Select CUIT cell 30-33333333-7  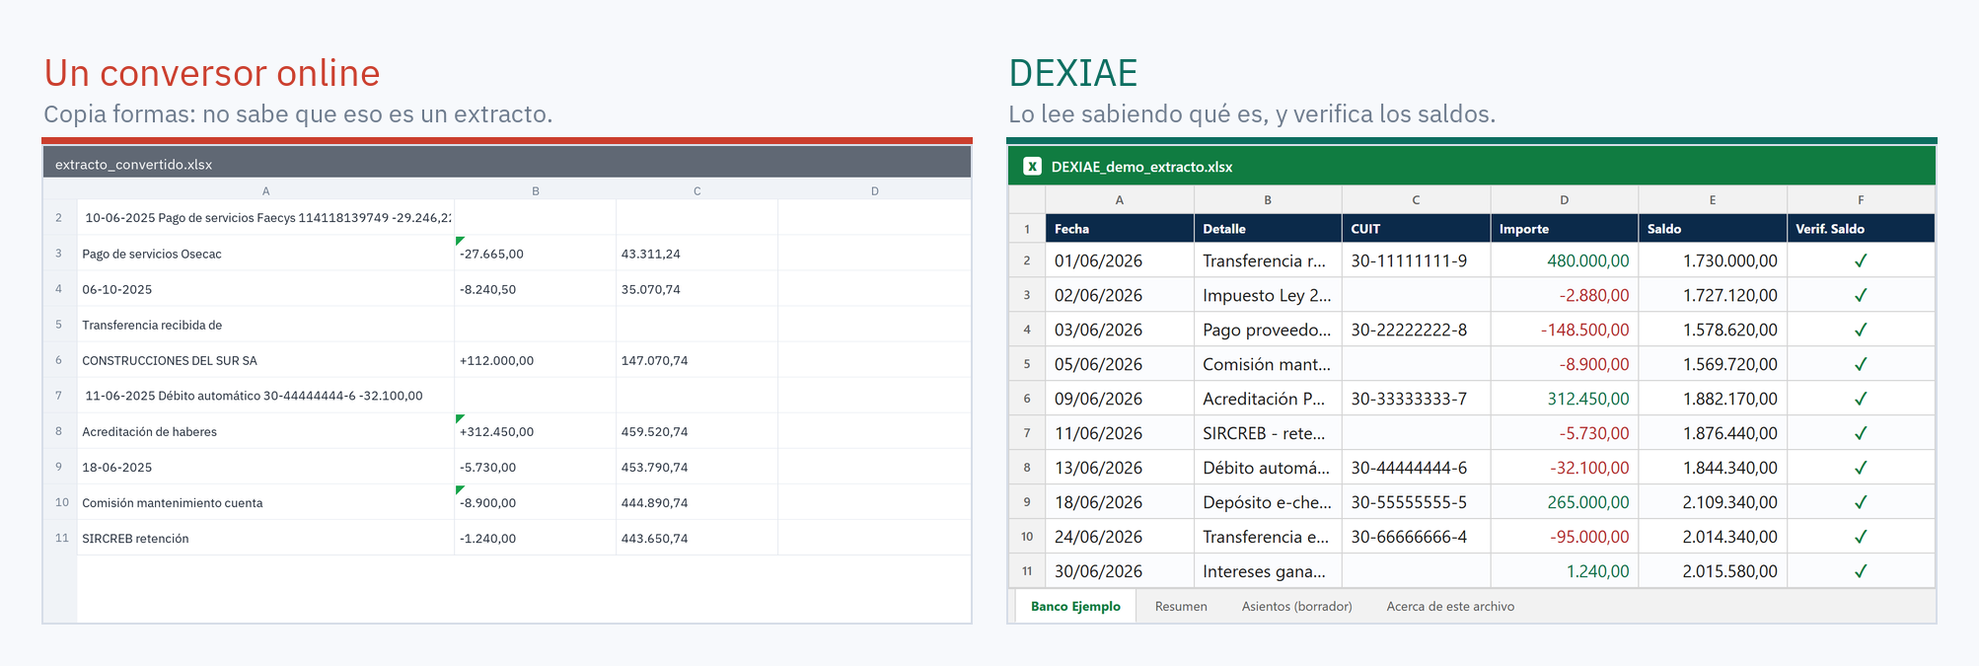coord(1416,399)
